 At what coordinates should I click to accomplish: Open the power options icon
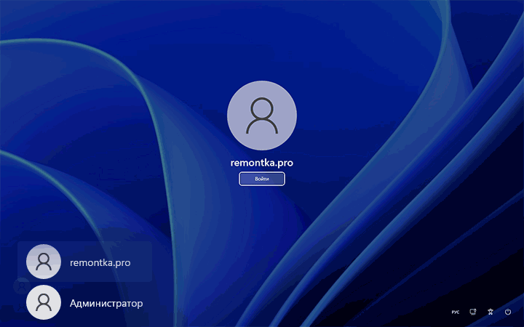point(508,312)
